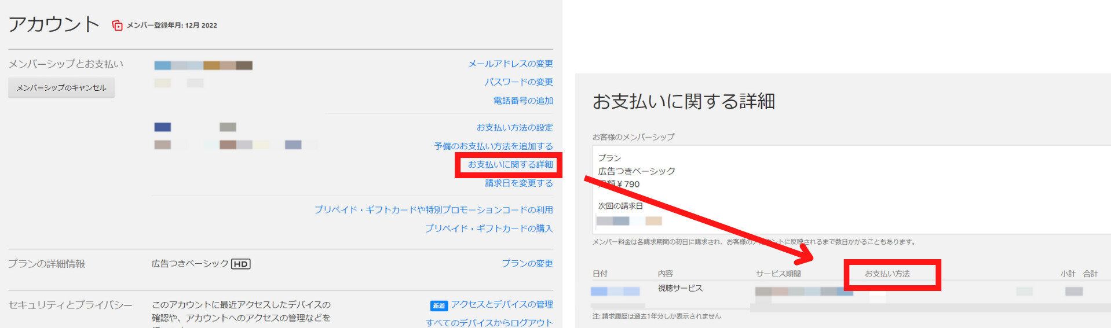
Task: Click the 視聴サービス billing row entry
Action: pos(680,288)
